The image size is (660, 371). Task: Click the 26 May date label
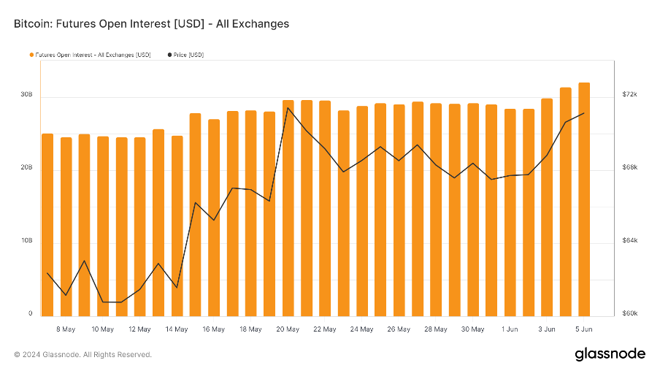click(399, 329)
